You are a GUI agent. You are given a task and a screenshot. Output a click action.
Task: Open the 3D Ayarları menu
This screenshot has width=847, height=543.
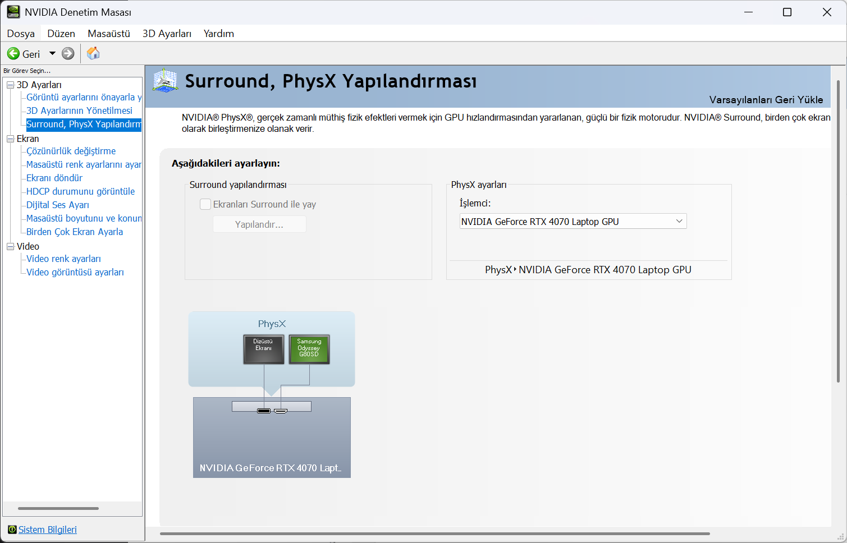(x=167, y=34)
